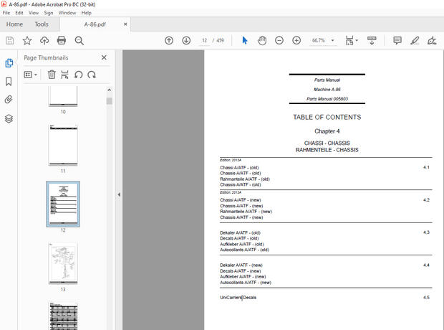This screenshot has height=330, width=444.
Task: Switch to the Tools tab
Action: 42,24
